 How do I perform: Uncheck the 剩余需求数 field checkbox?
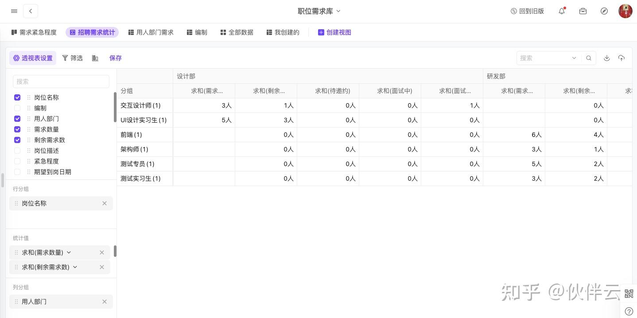pyautogui.click(x=17, y=140)
